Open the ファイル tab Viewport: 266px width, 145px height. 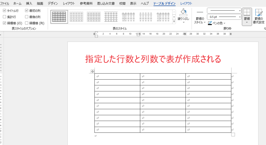5,3
